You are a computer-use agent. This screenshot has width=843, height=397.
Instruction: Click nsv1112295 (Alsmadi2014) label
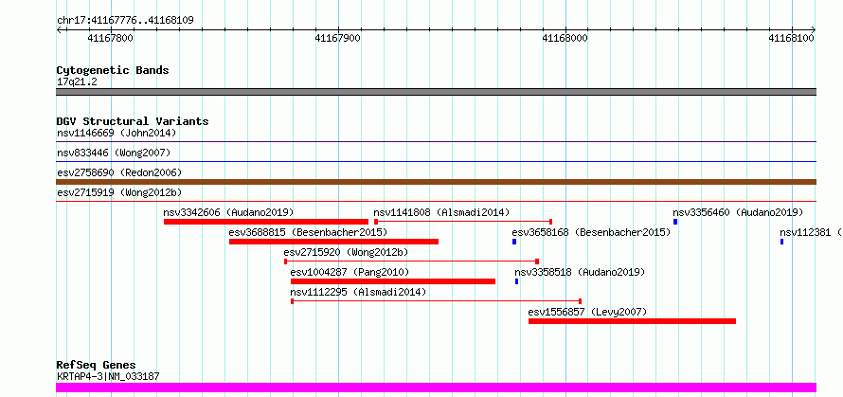click(358, 292)
